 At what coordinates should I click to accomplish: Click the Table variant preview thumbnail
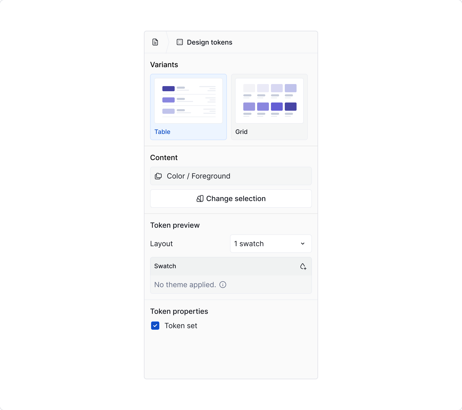pyautogui.click(x=188, y=100)
